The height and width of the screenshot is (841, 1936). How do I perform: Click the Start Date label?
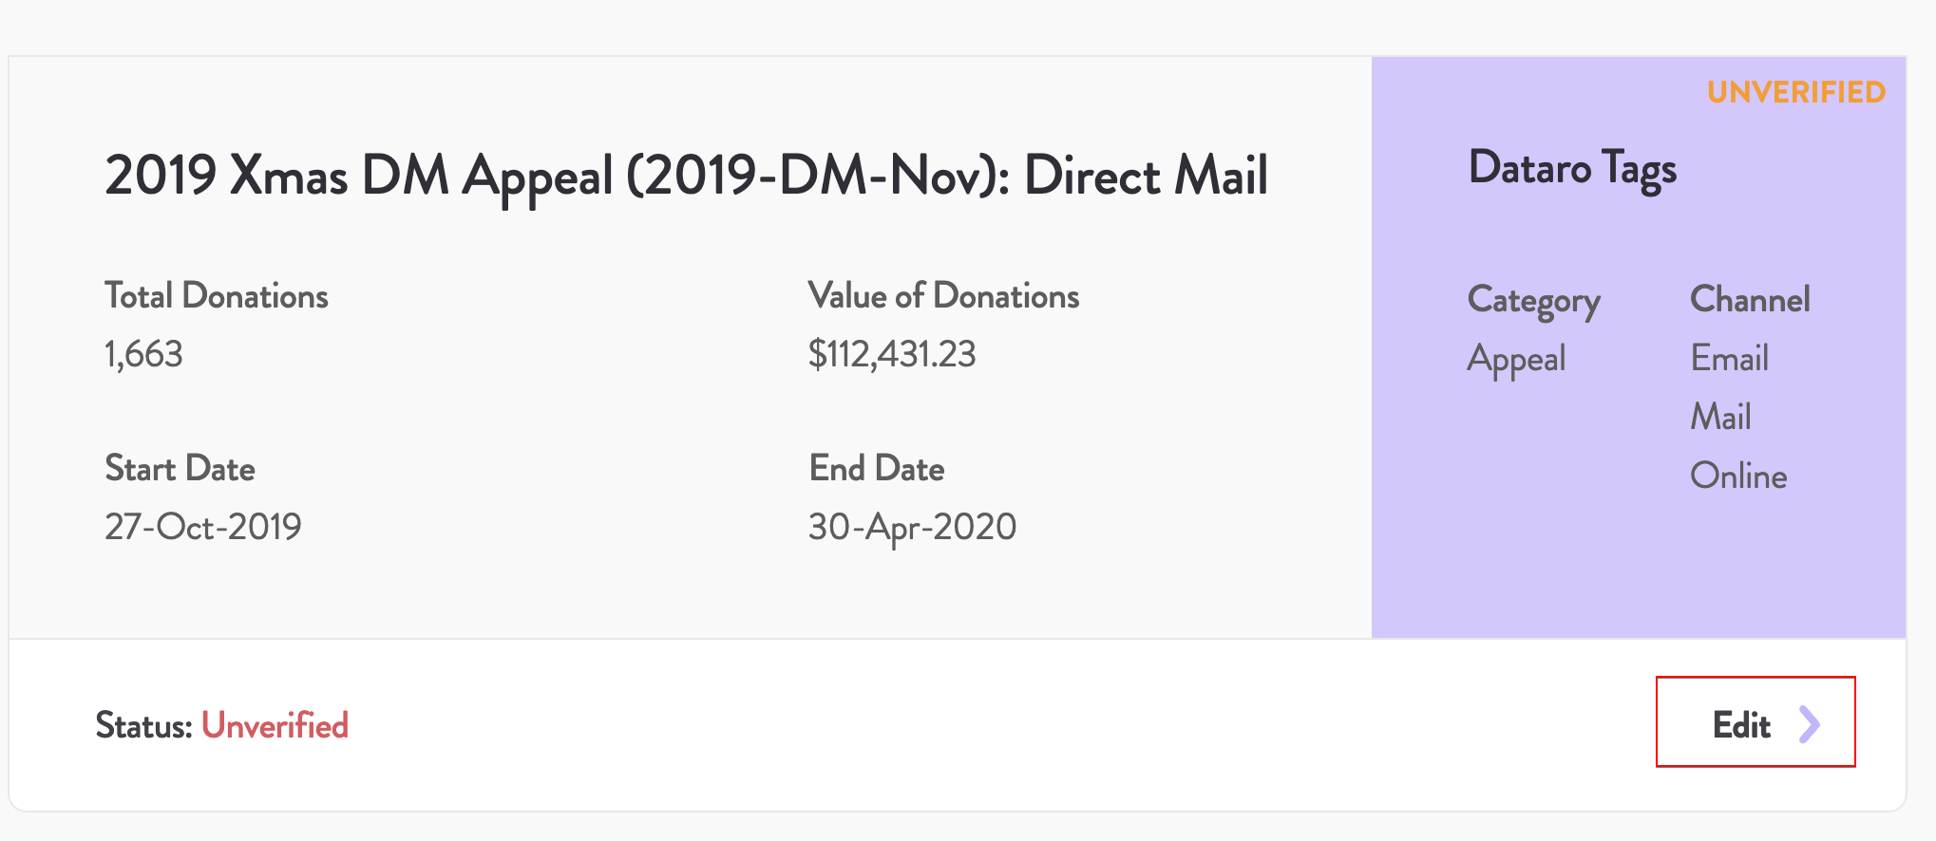point(180,469)
